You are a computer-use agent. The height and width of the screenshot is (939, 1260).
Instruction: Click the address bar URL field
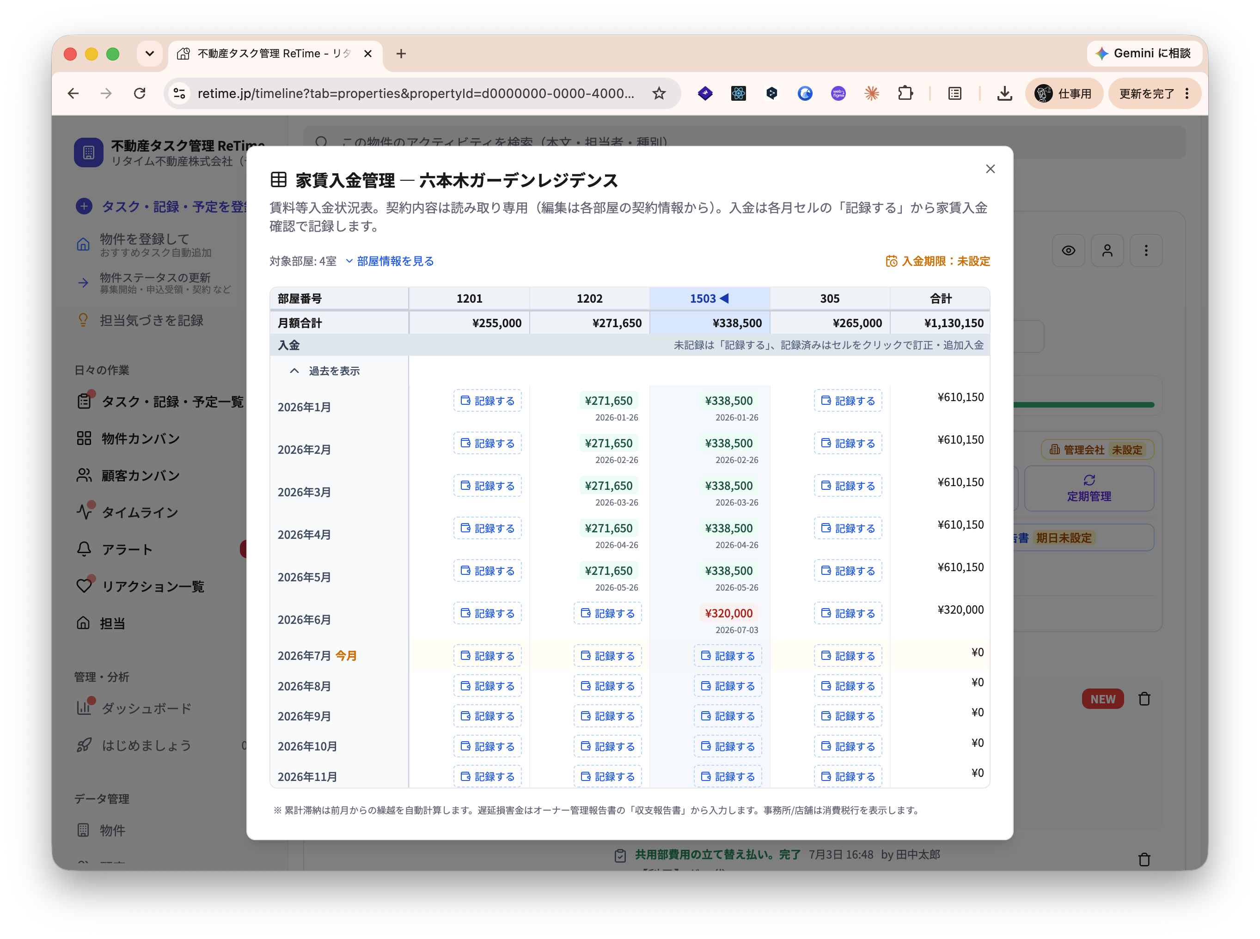[x=416, y=93]
